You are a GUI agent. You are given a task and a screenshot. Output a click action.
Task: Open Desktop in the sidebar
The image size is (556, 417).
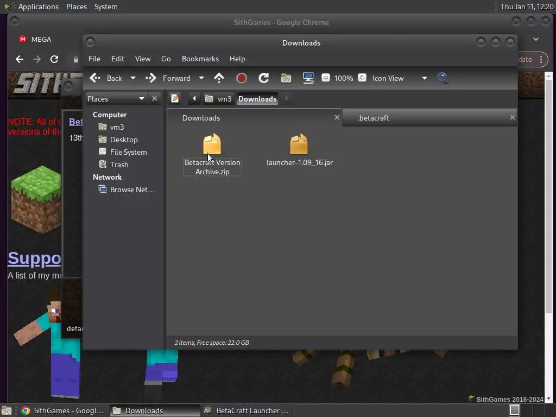pyautogui.click(x=118, y=140)
